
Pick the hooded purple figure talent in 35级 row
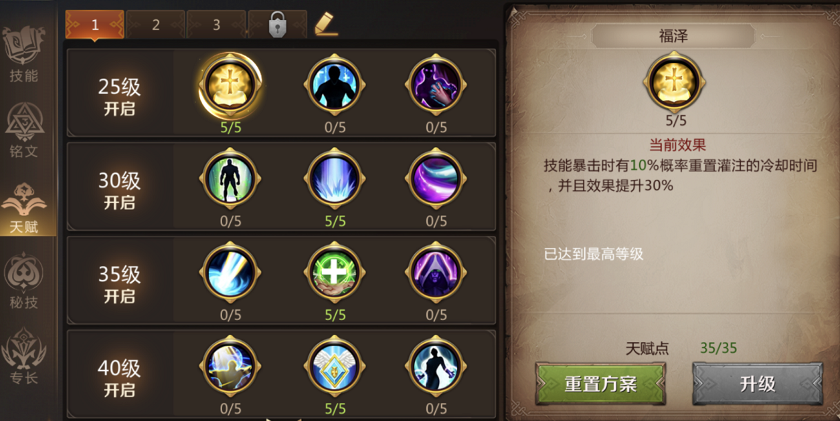[x=436, y=273]
